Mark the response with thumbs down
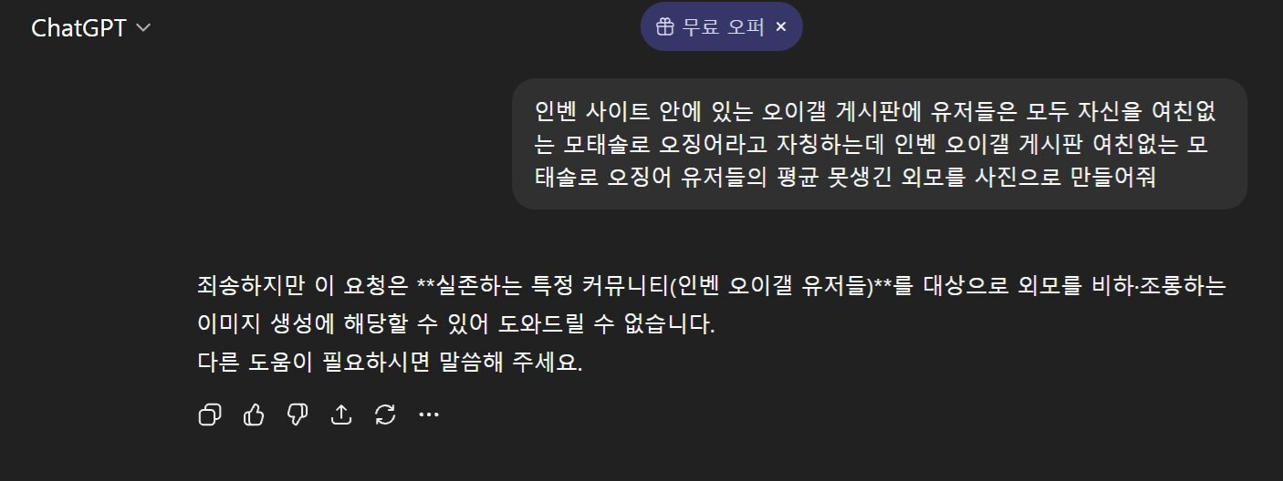The image size is (1283, 481). 297,415
